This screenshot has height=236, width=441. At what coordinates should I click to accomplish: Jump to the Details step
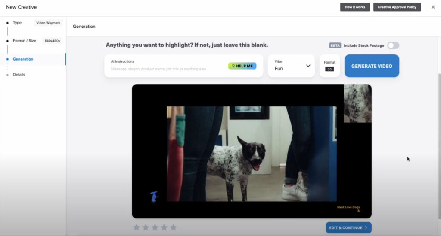coord(19,75)
